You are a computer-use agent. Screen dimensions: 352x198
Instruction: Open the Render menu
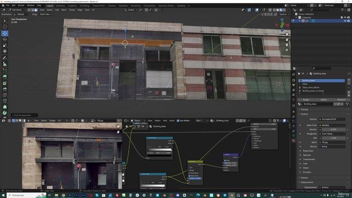(x=21, y=5)
